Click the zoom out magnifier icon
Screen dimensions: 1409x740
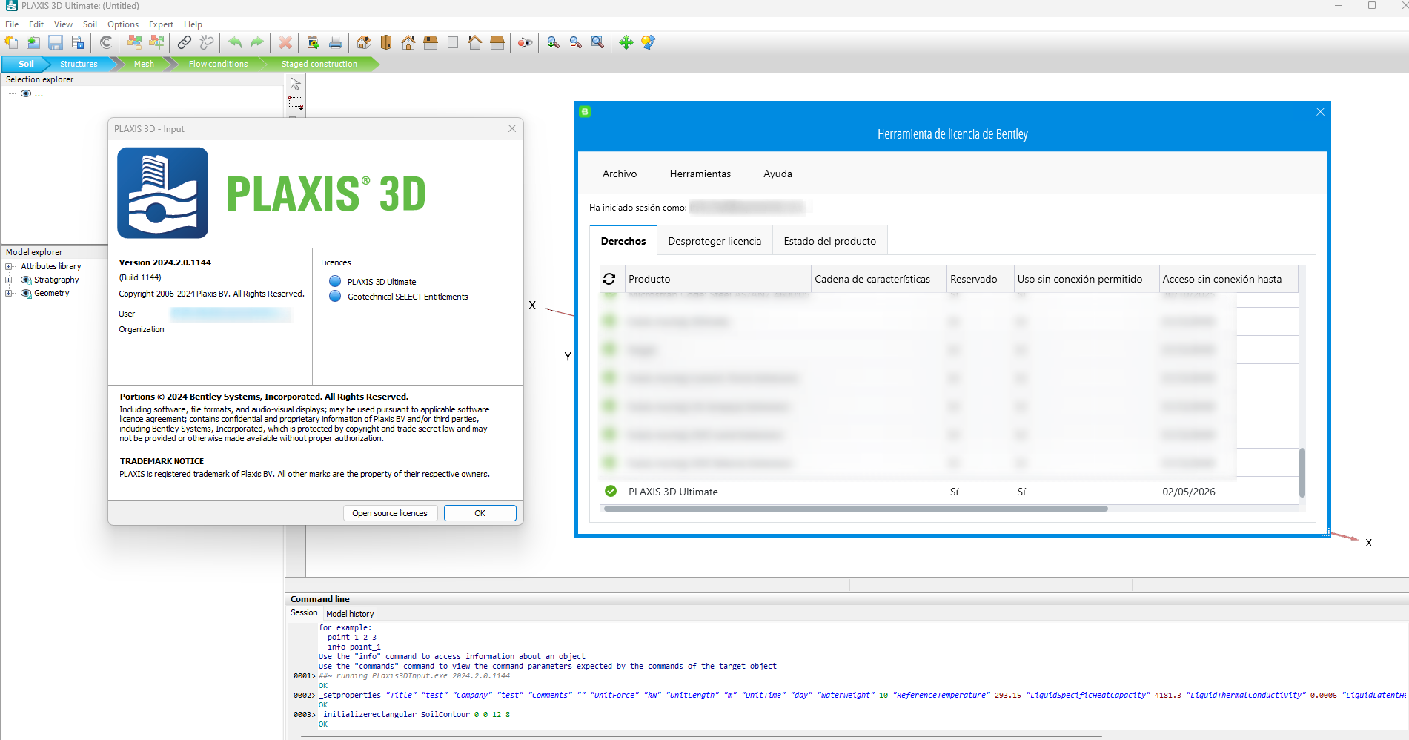click(x=576, y=42)
